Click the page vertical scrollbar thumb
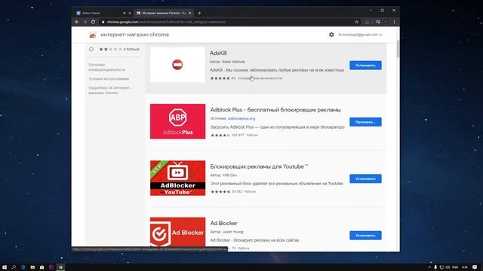Image resolution: width=483 pixels, height=271 pixels. pos(398,48)
